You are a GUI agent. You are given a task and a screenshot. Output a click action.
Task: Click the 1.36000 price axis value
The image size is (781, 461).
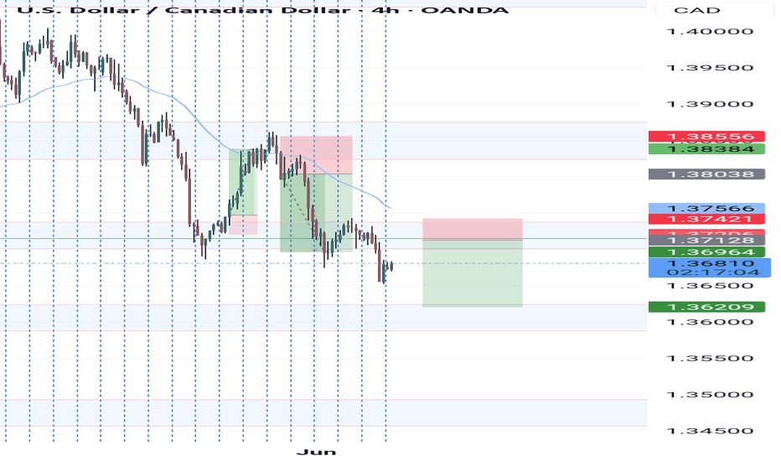[x=710, y=322]
